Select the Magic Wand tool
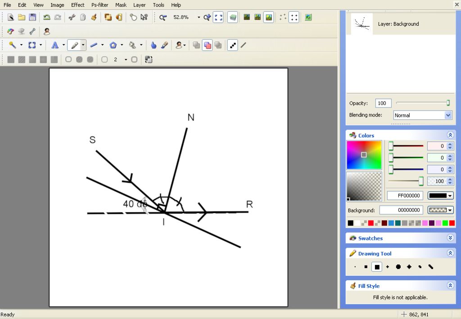The image size is (461, 319). pos(12,45)
